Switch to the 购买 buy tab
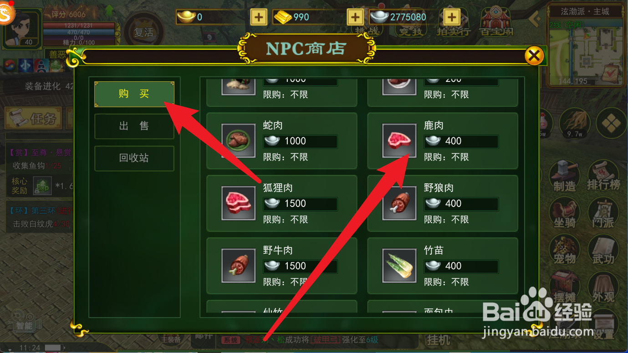Image resolution: width=628 pixels, height=353 pixels. point(134,94)
